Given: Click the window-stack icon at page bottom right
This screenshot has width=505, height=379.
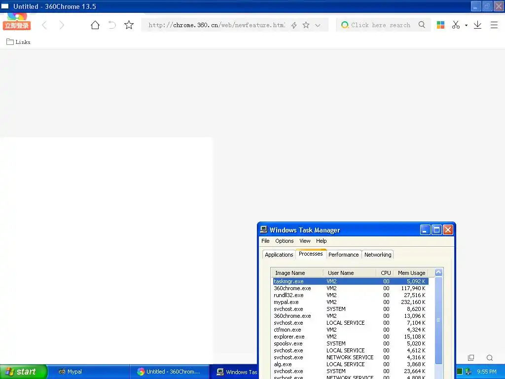Looking at the screenshot, I should coord(471,357).
